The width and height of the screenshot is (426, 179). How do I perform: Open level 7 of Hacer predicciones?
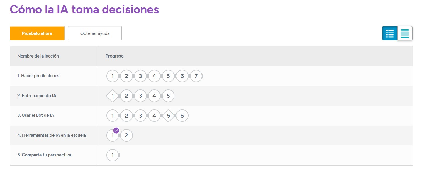tap(196, 76)
